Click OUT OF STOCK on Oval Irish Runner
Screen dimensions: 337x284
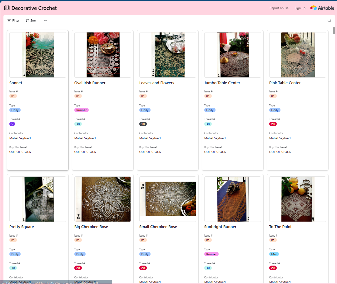[x=85, y=152]
